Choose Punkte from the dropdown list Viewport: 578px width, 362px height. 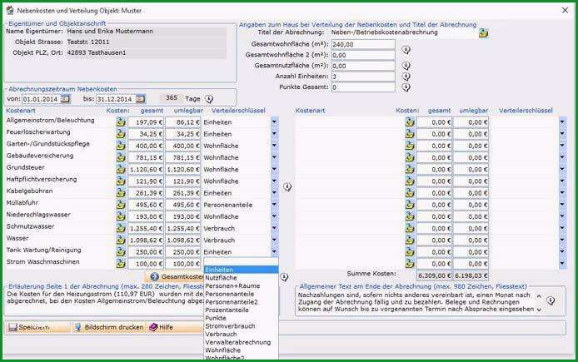coord(241,318)
